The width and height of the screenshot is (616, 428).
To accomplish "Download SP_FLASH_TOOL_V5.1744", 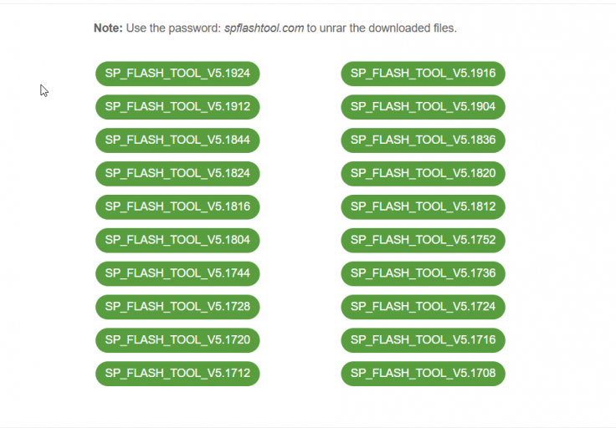I will click(177, 273).
